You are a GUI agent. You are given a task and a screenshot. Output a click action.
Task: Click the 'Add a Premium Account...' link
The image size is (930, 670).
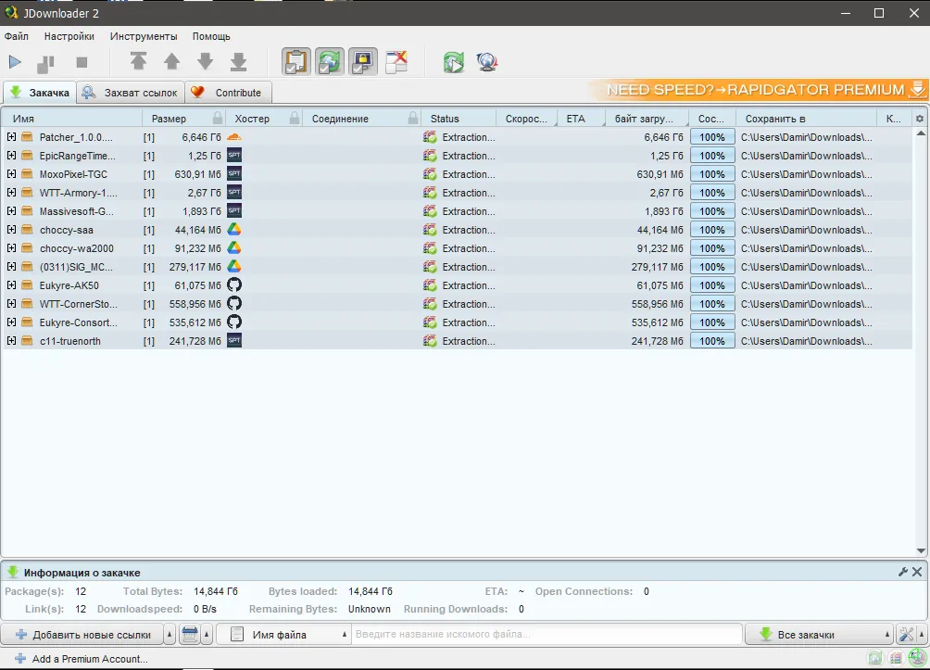coord(89,659)
